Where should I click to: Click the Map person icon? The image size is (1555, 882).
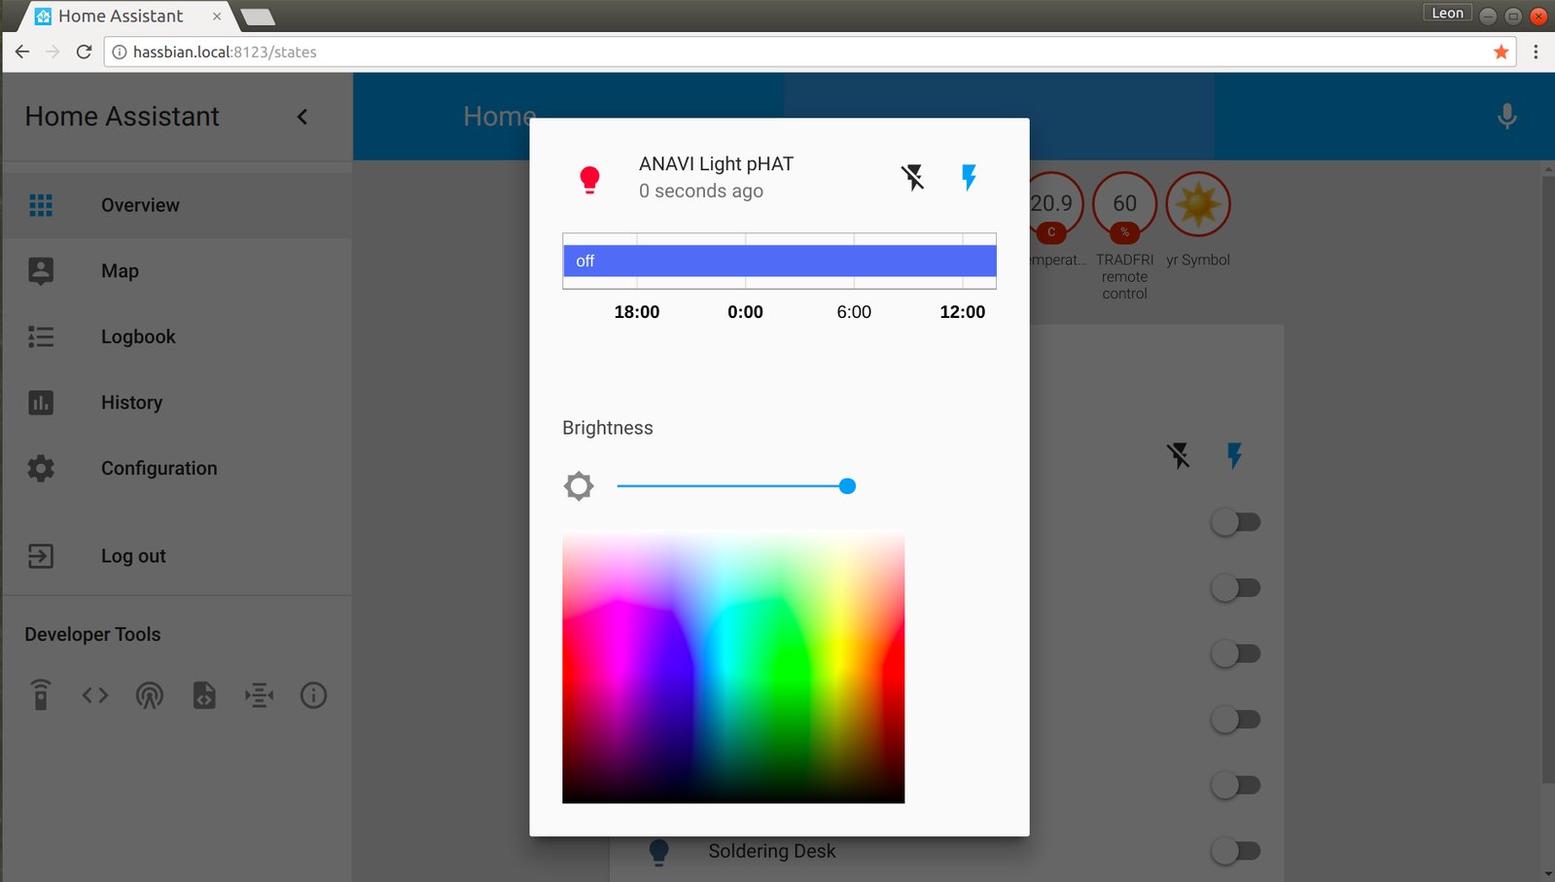click(41, 271)
